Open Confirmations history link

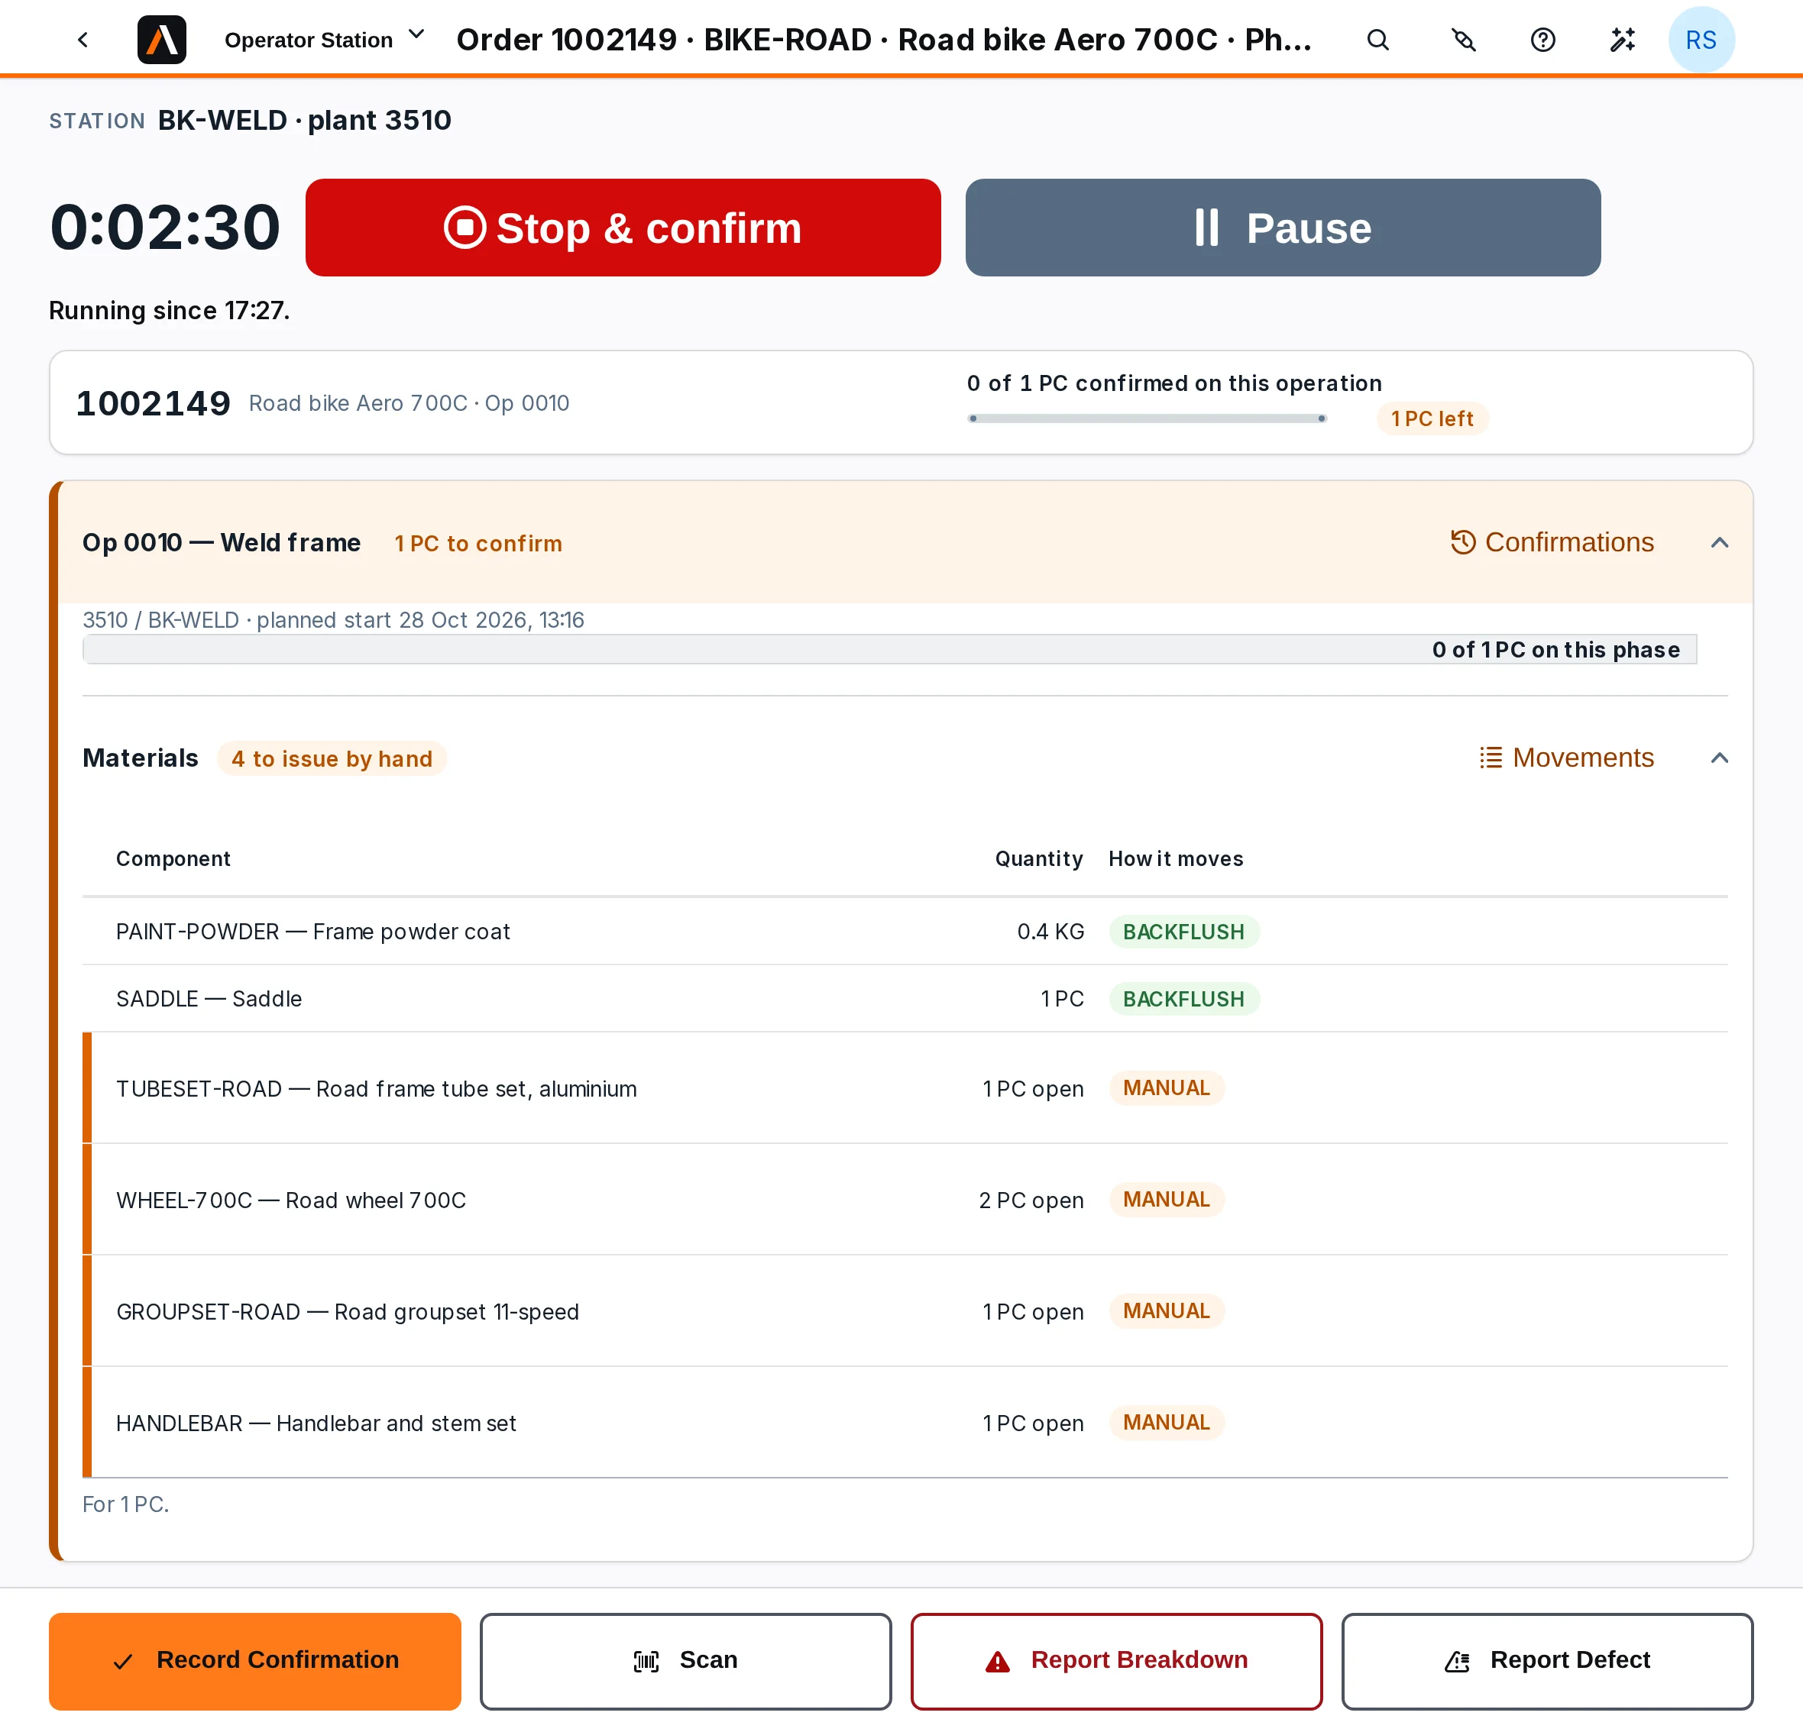tap(1552, 542)
